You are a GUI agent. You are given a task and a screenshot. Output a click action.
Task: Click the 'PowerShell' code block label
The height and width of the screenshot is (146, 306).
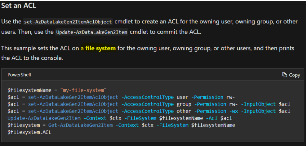point(19,75)
